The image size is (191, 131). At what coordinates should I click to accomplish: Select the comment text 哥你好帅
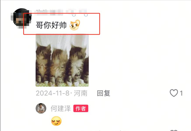coord(51,25)
